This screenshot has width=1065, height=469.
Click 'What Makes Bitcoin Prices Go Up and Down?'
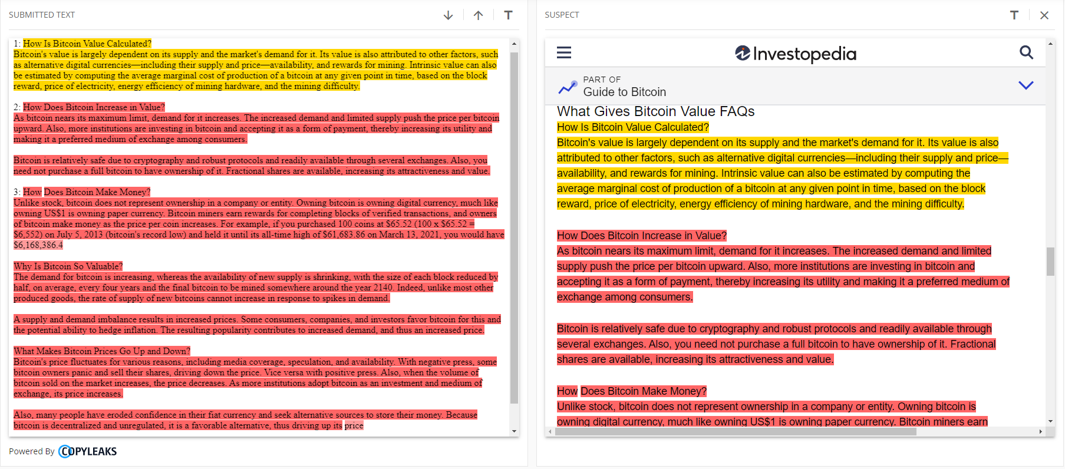102,351
